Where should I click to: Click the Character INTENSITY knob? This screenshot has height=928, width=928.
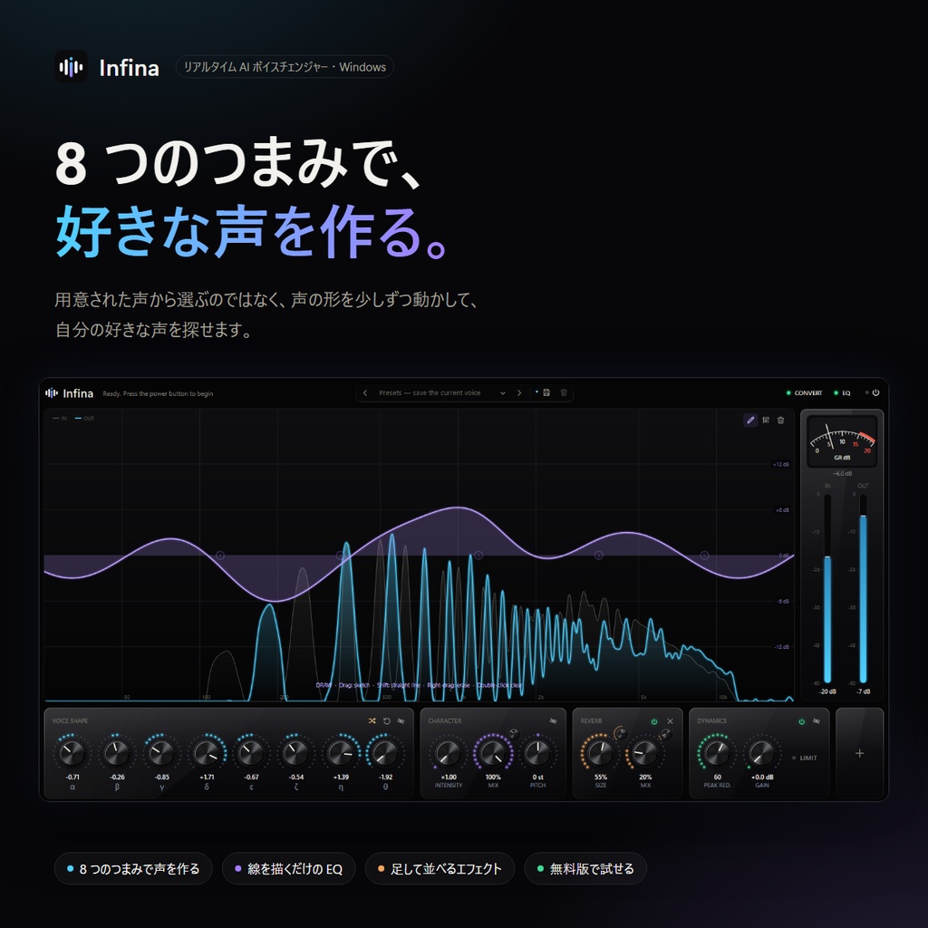(x=448, y=753)
